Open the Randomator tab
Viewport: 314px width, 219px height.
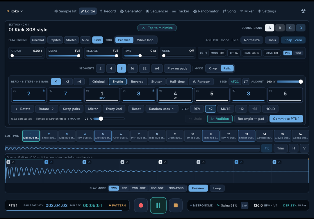tap(206, 11)
